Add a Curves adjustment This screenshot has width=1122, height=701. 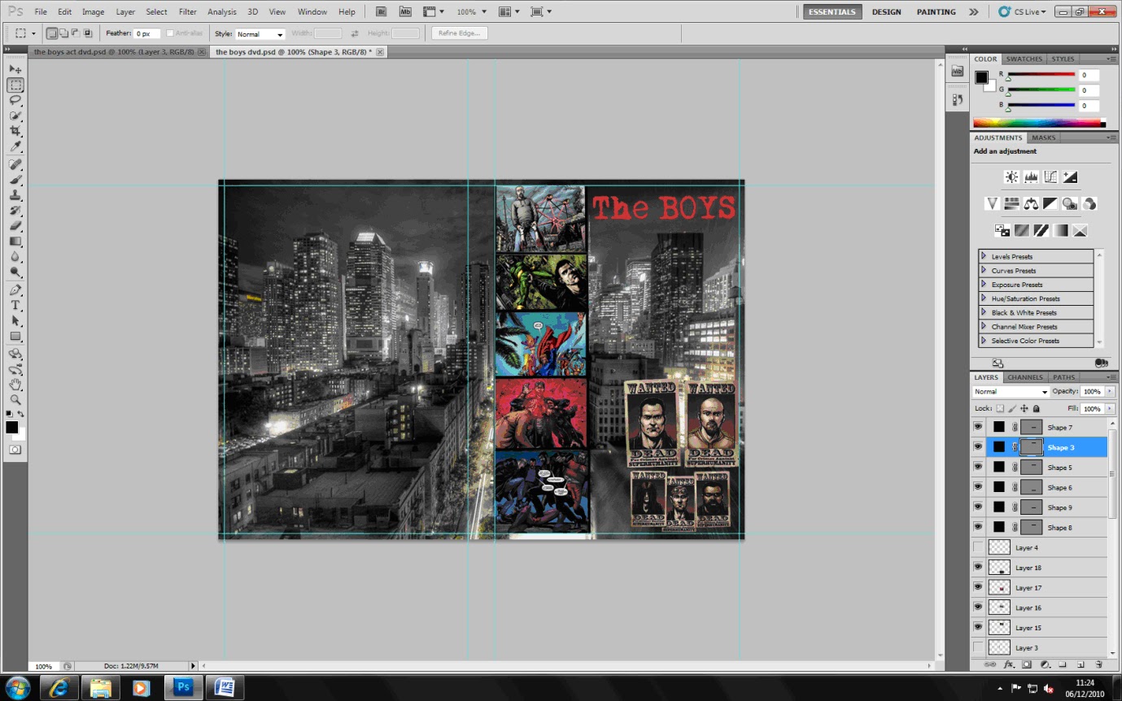click(x=1050, y=176)
